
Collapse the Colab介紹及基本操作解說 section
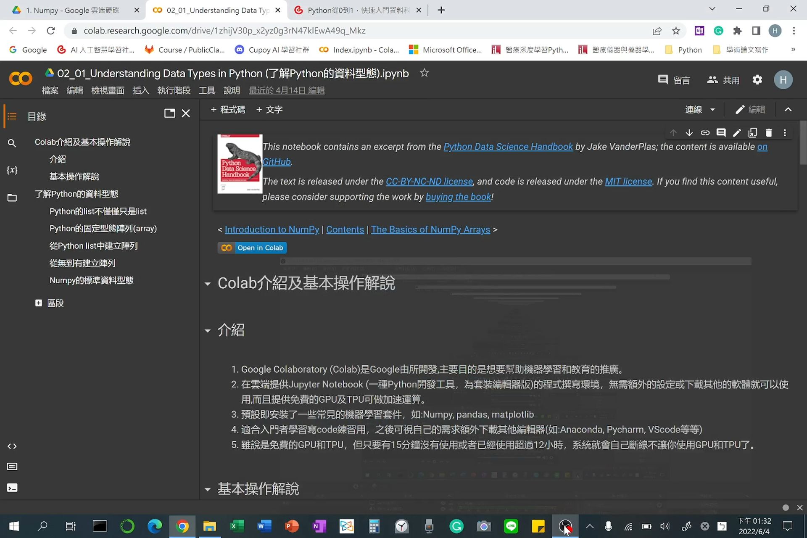tap(208, 284)
